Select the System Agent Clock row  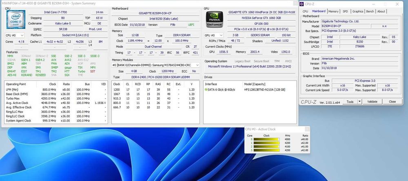click(x=56, y=121)
